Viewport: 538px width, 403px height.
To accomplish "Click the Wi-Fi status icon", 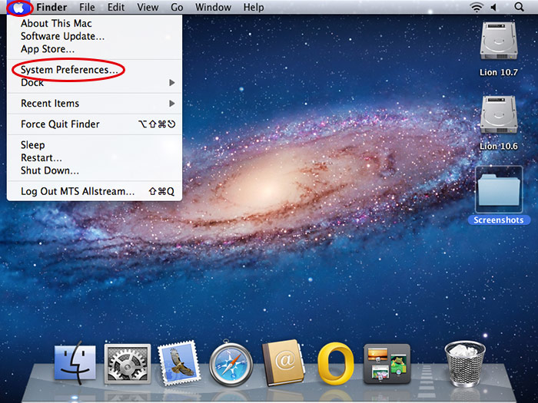I will point(477,7).
